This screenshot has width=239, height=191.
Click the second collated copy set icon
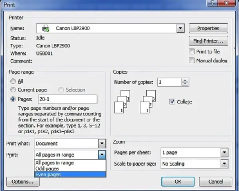148,101
